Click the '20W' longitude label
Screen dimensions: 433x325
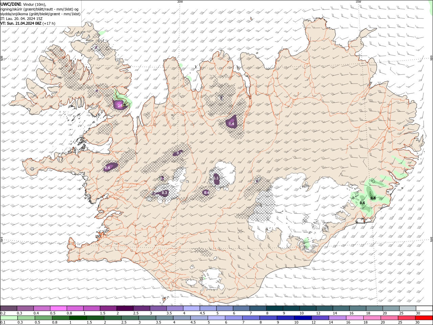pos(180,2)
